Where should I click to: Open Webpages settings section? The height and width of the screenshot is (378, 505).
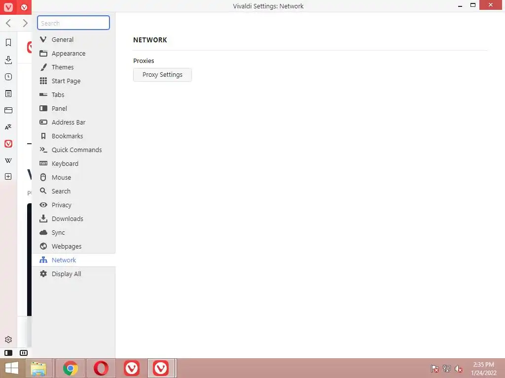73,247
